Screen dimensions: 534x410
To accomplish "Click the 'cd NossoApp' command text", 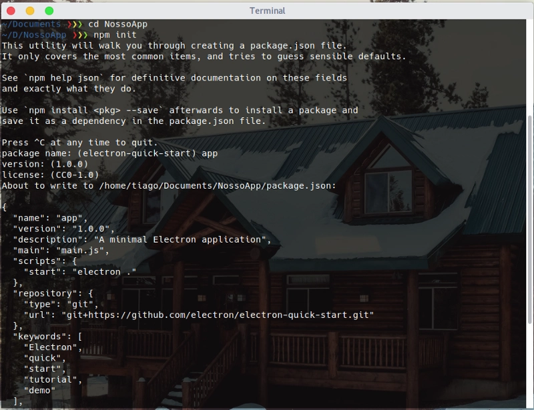I will [x=118, y=24].
